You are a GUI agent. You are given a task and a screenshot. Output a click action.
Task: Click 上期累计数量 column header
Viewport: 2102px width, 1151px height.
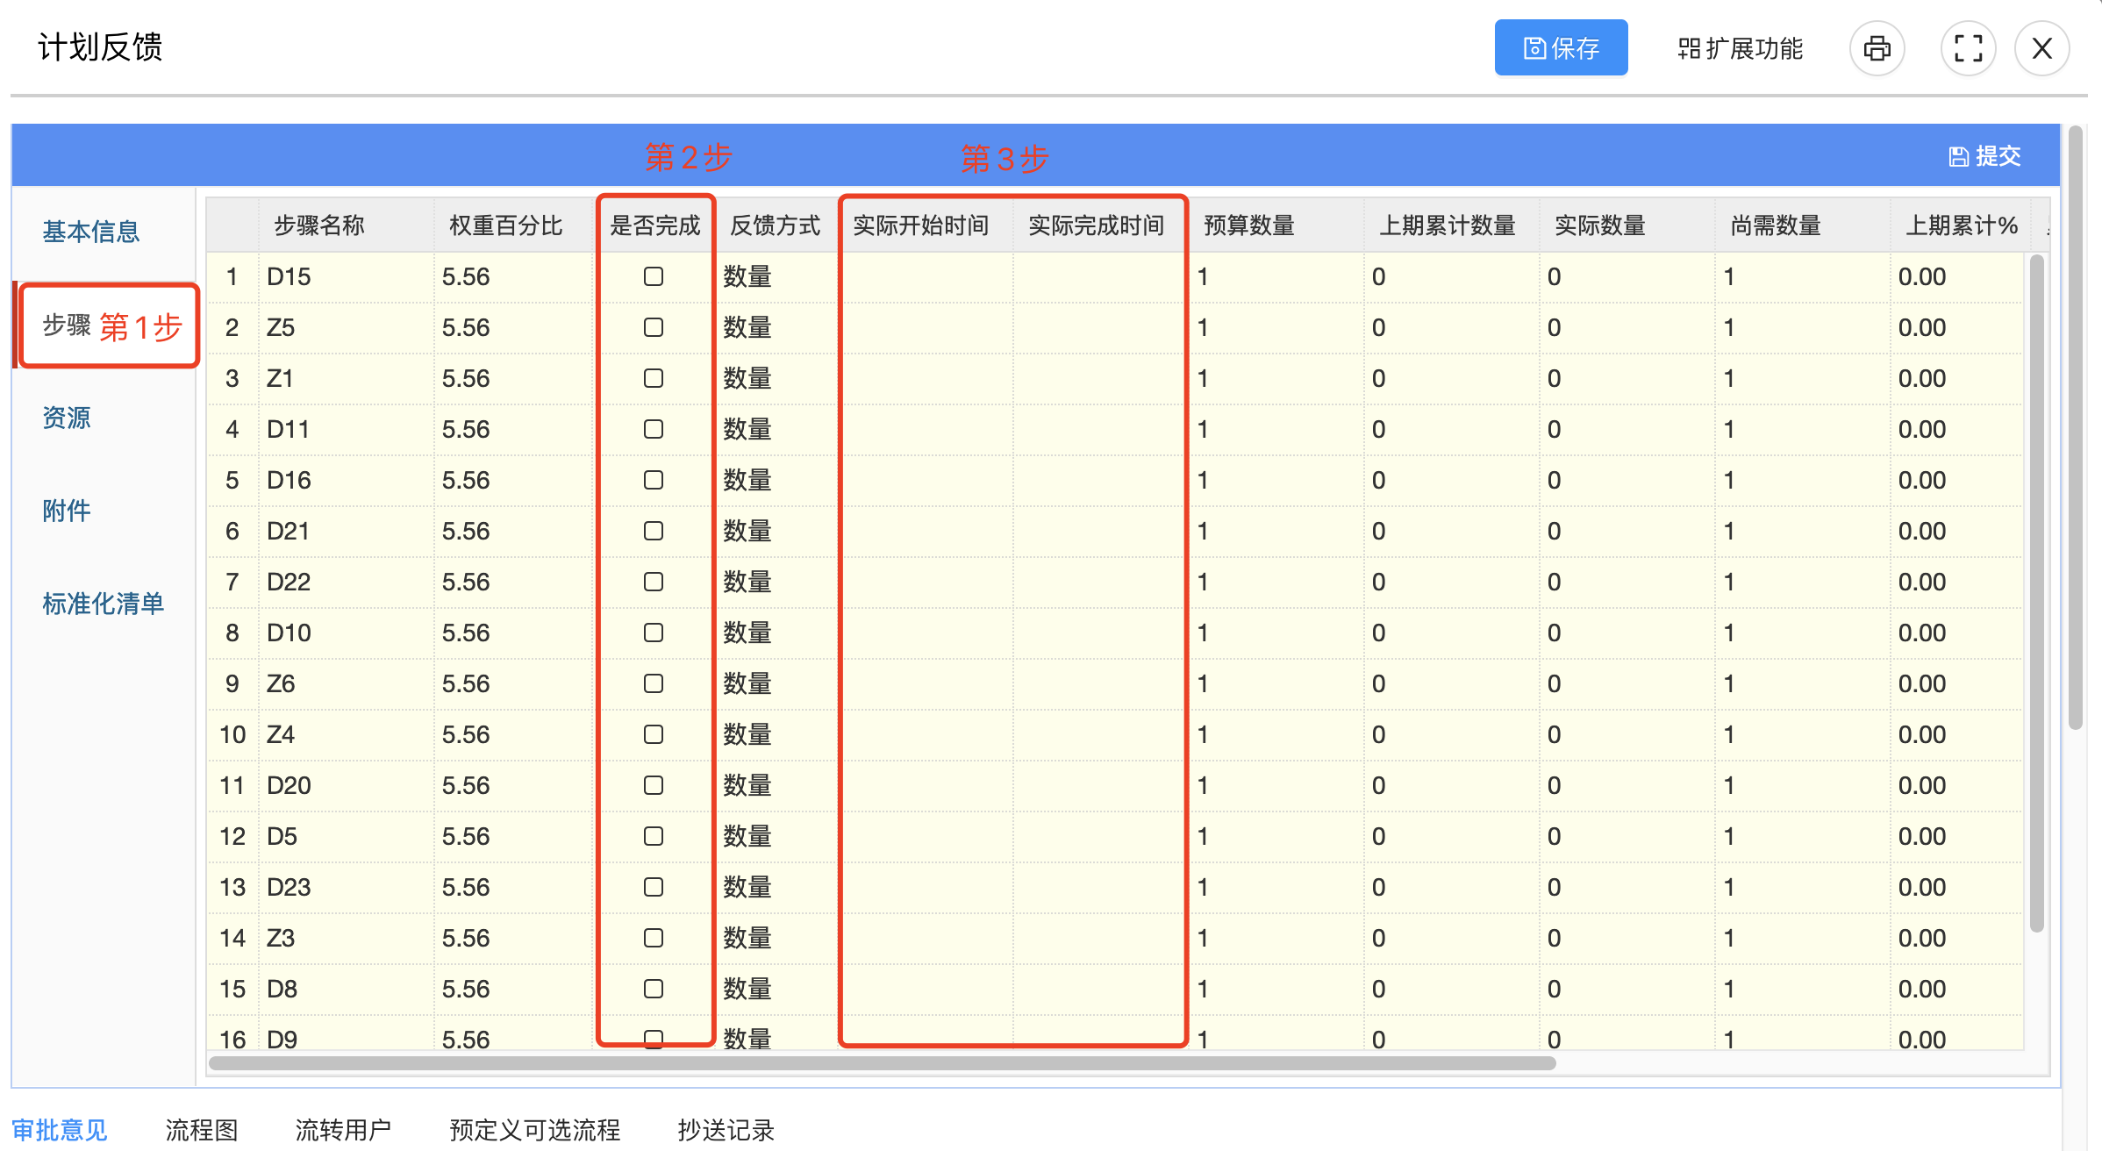[1452, 225]
